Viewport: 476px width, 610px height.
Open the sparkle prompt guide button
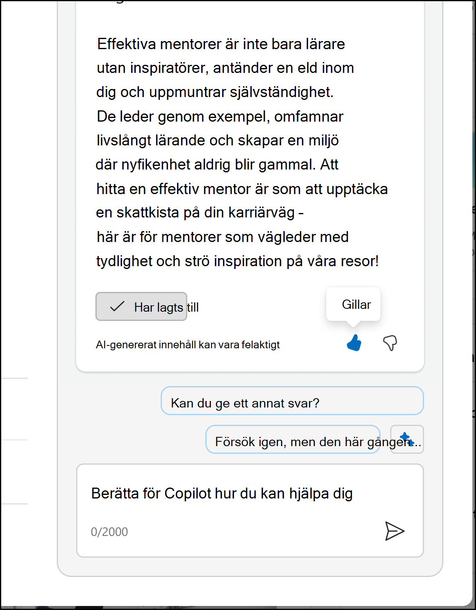tap(407, 439)
